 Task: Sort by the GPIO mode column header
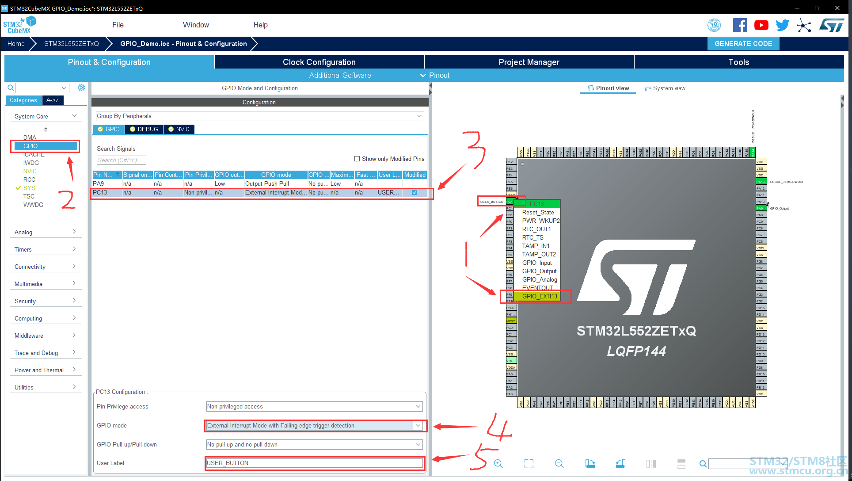(x=276, y=175)
